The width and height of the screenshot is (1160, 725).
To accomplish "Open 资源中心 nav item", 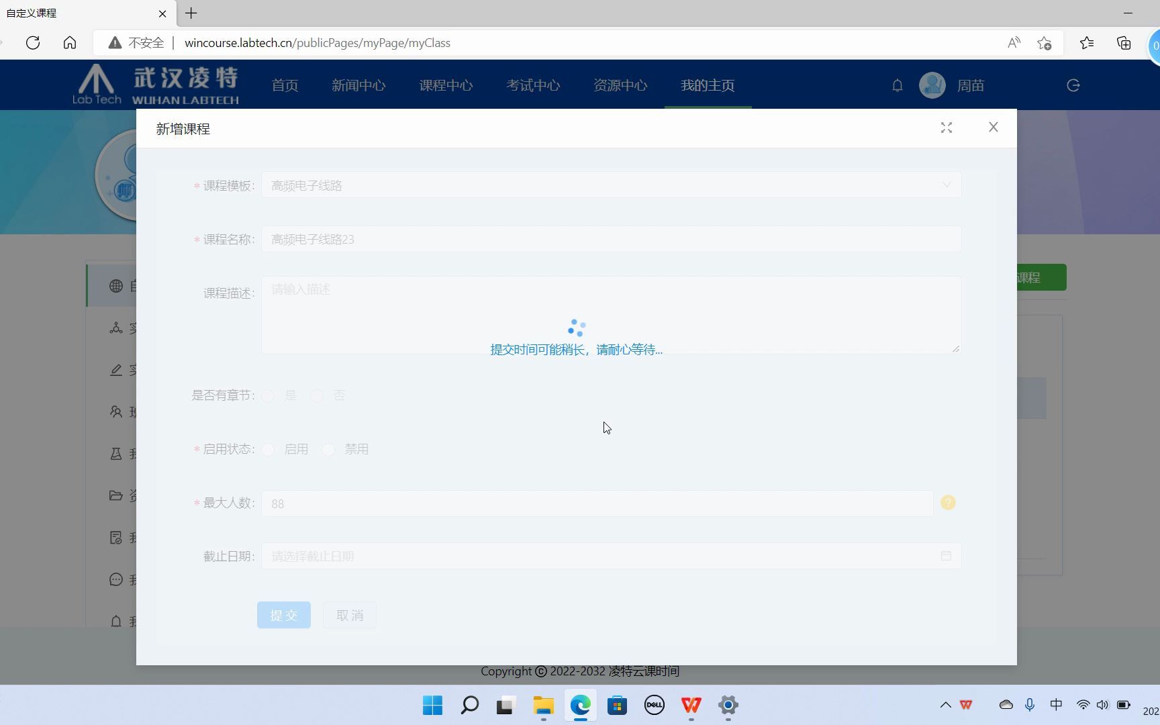I will coord(620,85).
